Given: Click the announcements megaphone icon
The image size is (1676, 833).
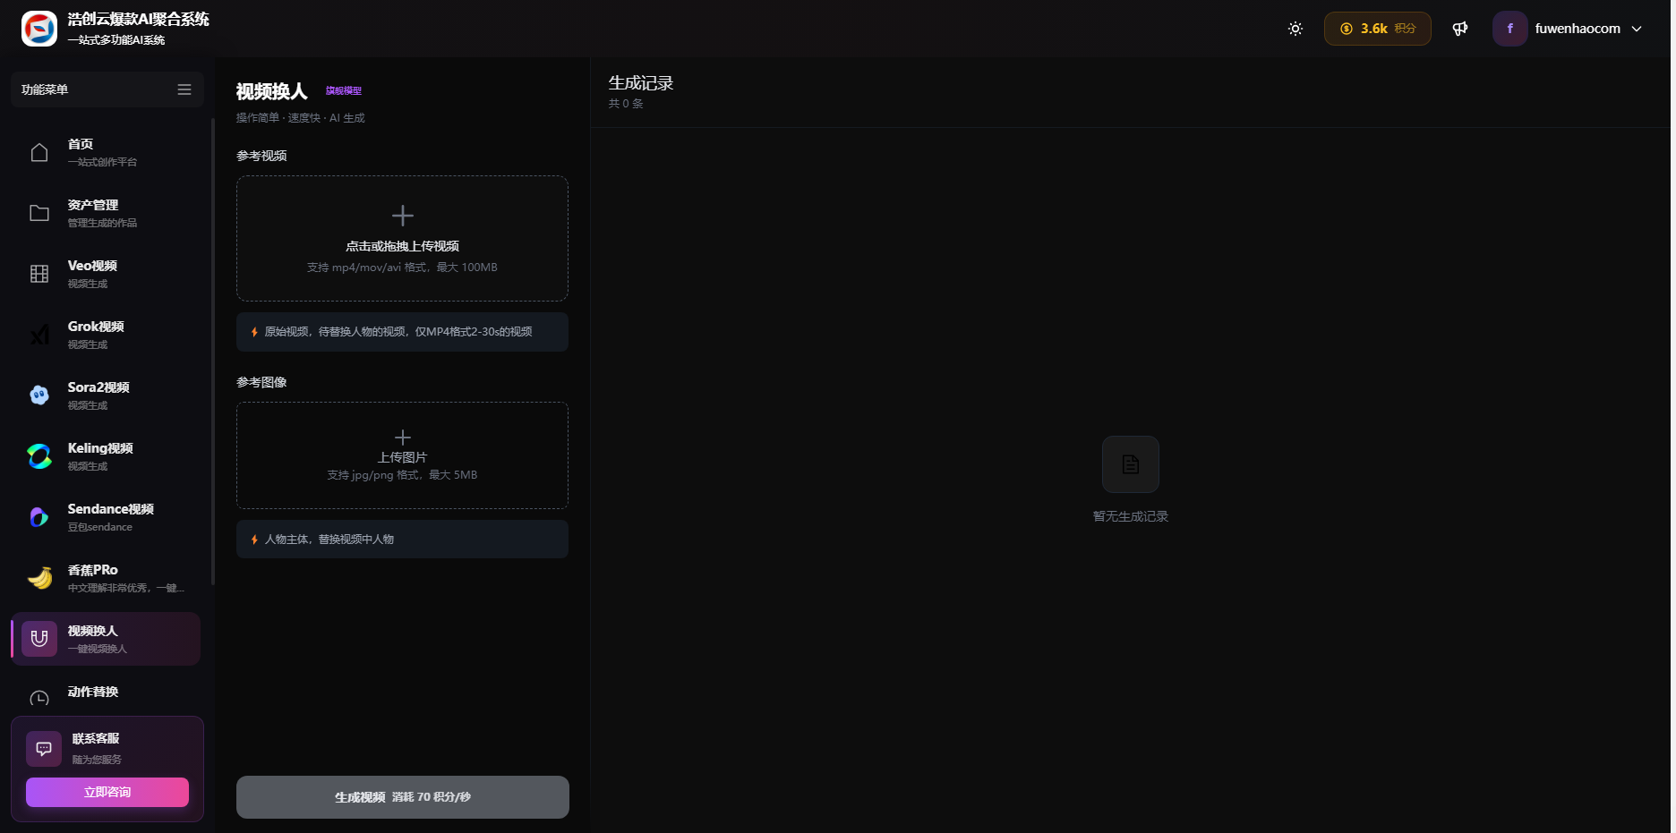Looking at the screenshot, I should [x=1459, y=29].
